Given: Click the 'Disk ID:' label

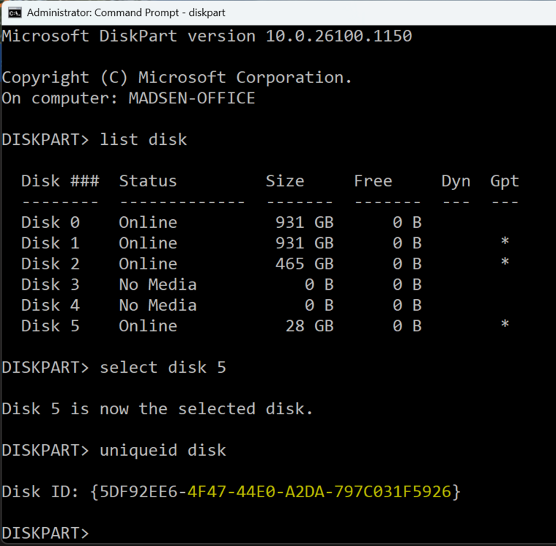Looking at the screenshot, I should click(41, 491).
